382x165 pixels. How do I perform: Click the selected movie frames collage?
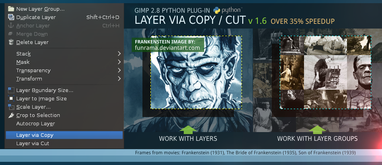(x=325, y=73)
